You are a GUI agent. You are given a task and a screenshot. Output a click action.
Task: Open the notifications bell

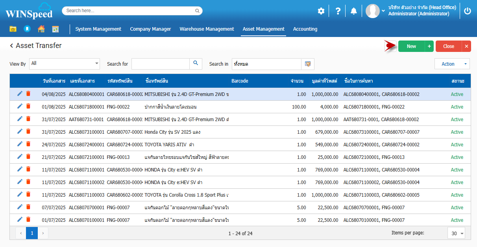354,11
